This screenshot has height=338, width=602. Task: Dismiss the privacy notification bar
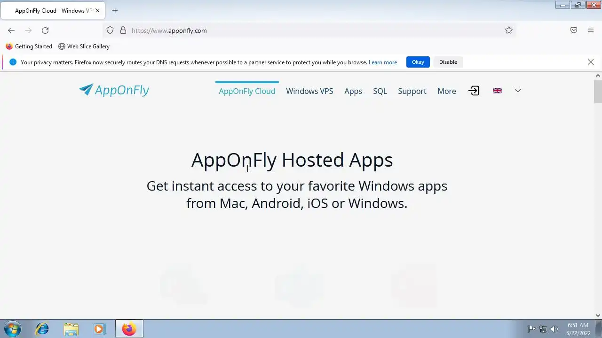click(x=591, y=62)
